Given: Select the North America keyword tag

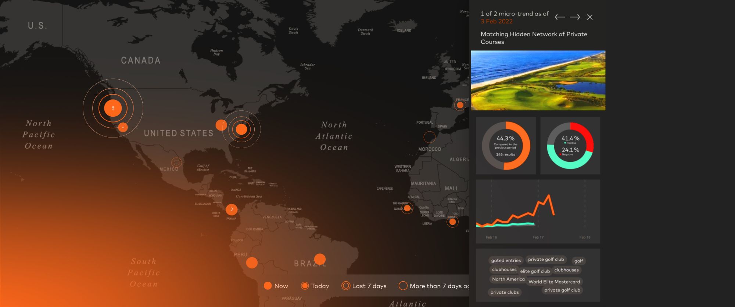Looking at the screenshot, I should (x=508, y=279).
